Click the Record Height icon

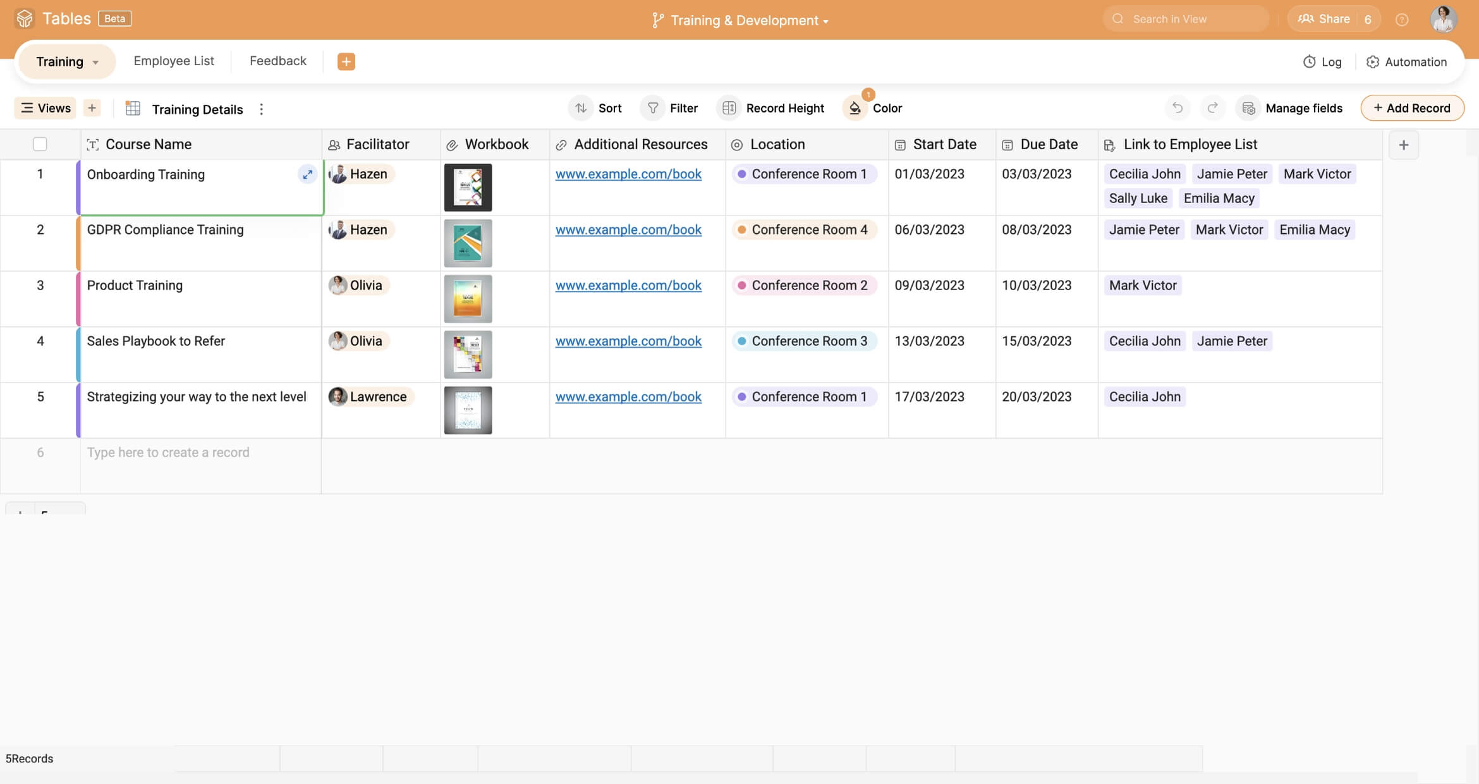[x=729, y=108]
